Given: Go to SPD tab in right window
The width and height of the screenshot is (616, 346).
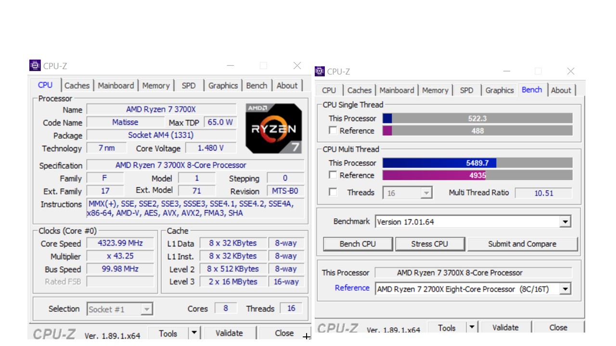Looking at the screenshot, I should pyautogui.click(x=467, y=90).
